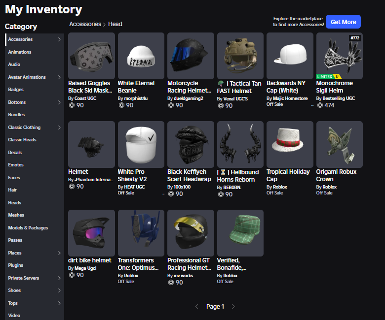The height and width of the screenshot is (320, 385).
Task: Expand the Classic Clothing submenu arrow
Action: pyautogui.click(x=59, y=128)
